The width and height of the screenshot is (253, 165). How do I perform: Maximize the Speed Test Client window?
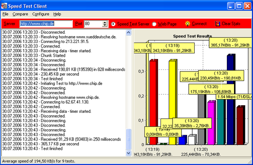239,6
